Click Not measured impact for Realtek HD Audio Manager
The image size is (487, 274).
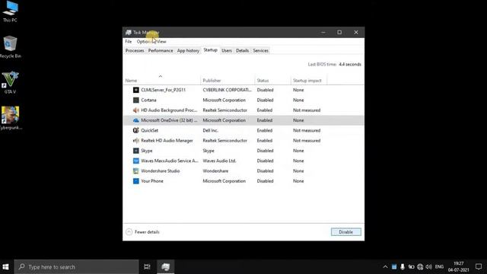pyautogui.click(x=307, y=140)
